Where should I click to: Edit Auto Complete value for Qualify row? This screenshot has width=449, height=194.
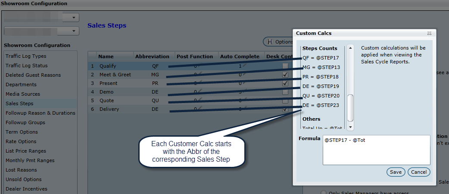tap(243, 66)
